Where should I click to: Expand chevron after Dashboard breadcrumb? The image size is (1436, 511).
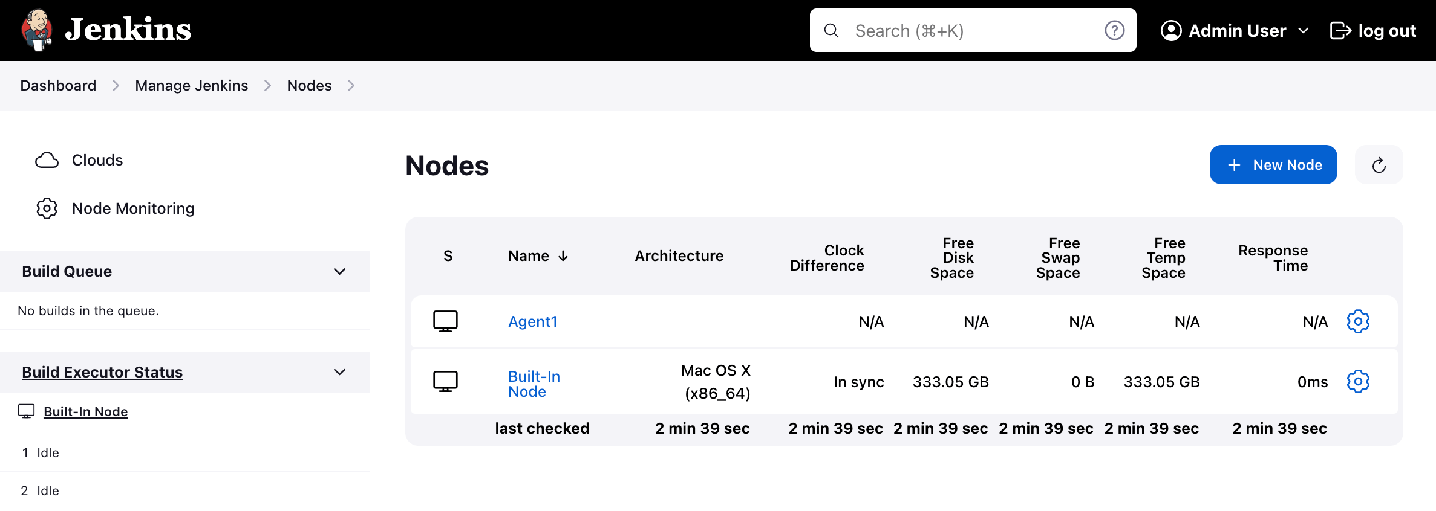coord(116,86)
